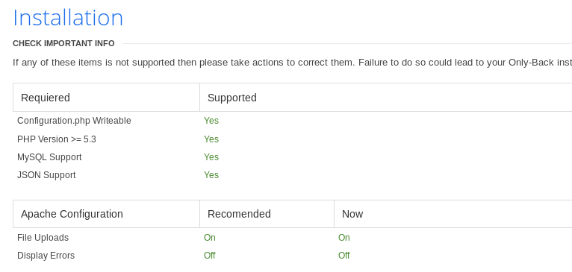Click current On value under Now column
572x272 pixels.
pos(344,238)
